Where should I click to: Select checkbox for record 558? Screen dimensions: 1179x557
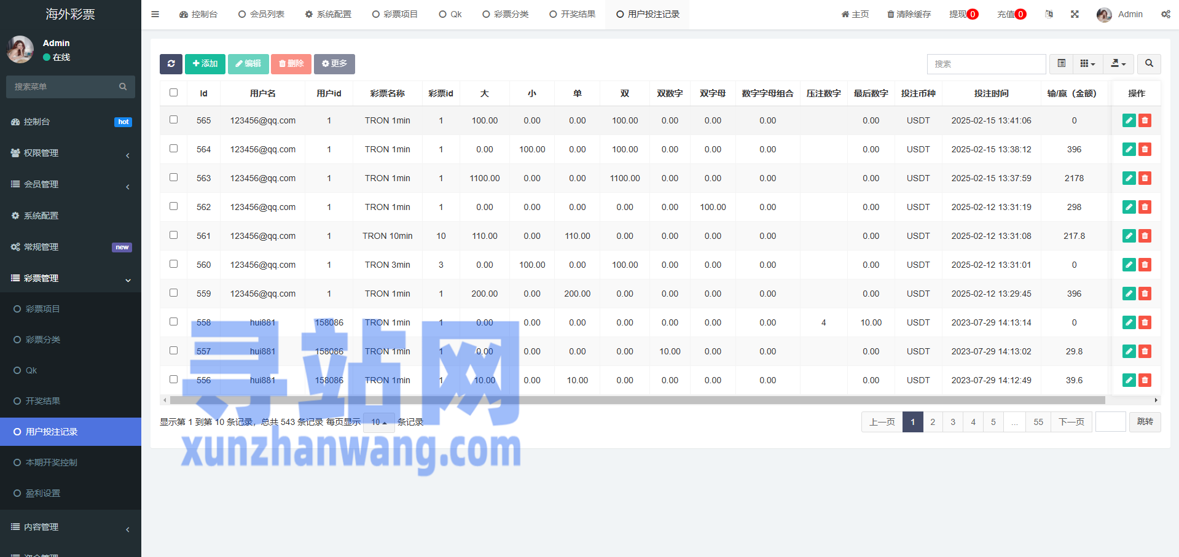pos(173,322)
